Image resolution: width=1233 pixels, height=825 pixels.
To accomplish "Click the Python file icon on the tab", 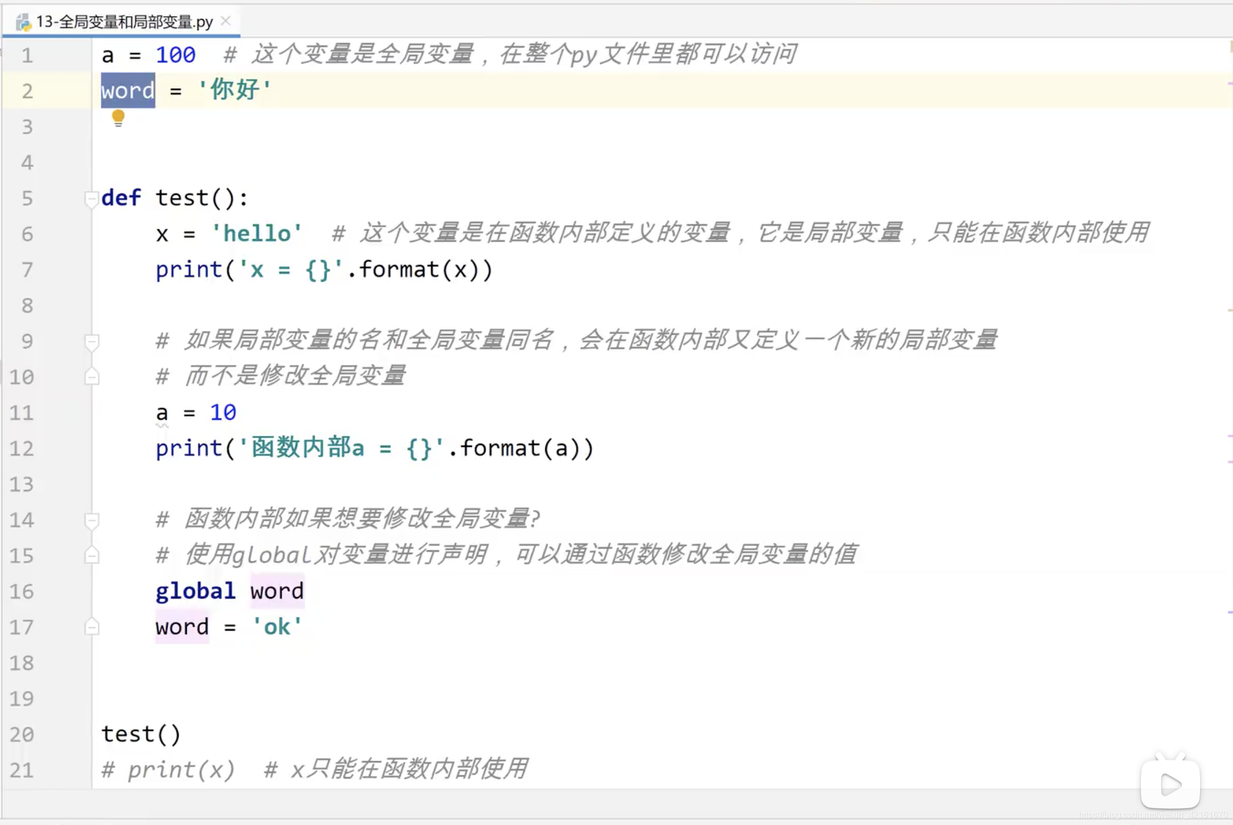I will click(23, 22).
